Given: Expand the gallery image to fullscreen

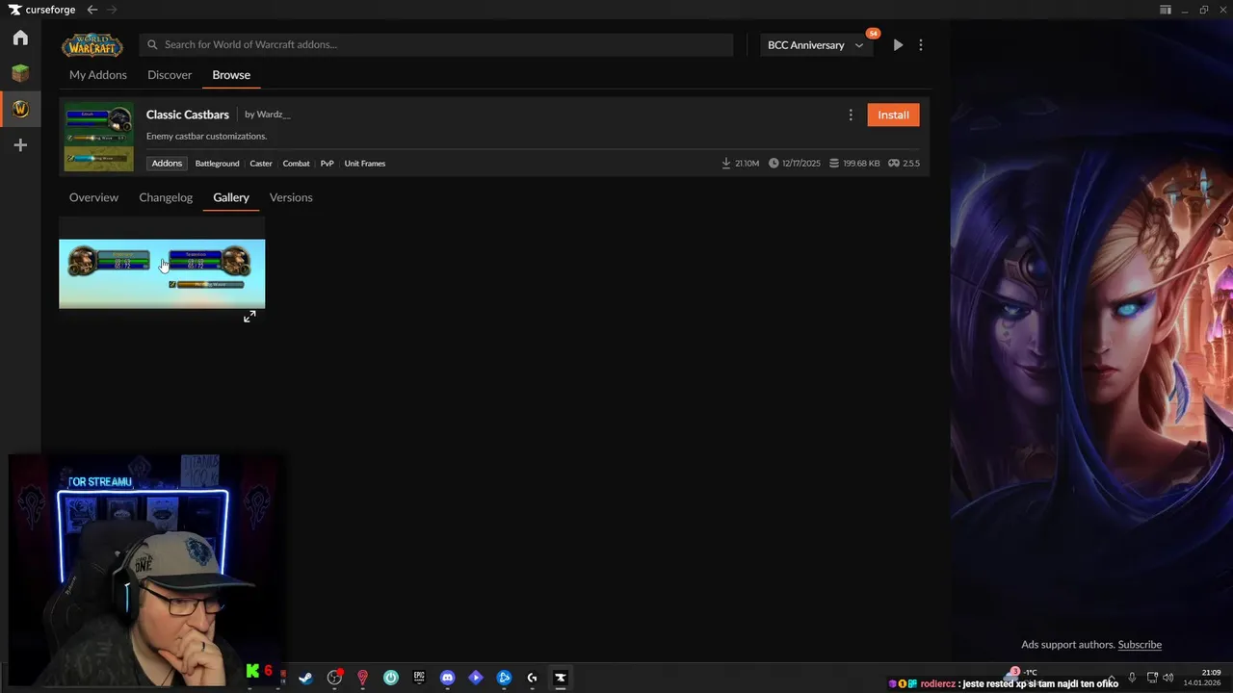Looking at the screenshot, I should (x=249, y=316).
